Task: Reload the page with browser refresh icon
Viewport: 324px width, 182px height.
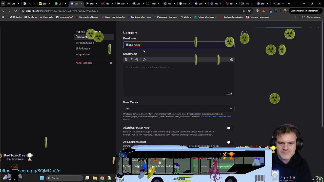Action: tap(15, 11)
